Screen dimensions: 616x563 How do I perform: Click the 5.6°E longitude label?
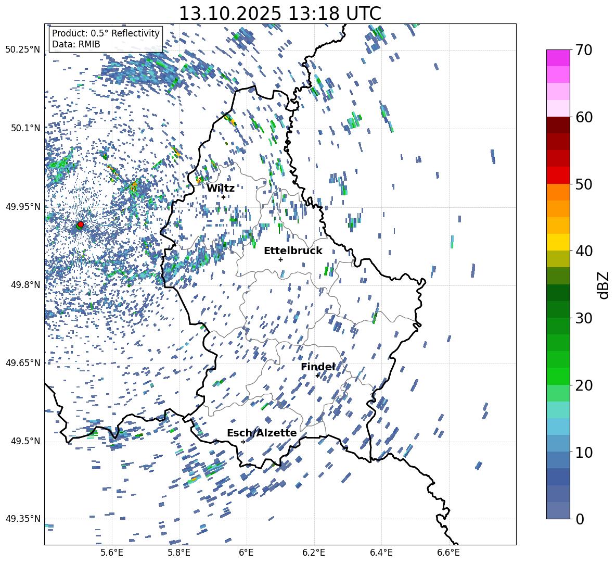pos(112,553)
